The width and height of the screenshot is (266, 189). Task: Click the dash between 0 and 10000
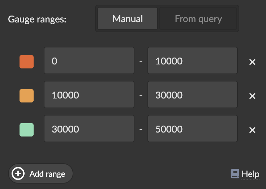[141, 61]
